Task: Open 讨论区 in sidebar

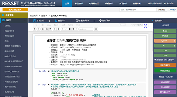Action: 8,26
